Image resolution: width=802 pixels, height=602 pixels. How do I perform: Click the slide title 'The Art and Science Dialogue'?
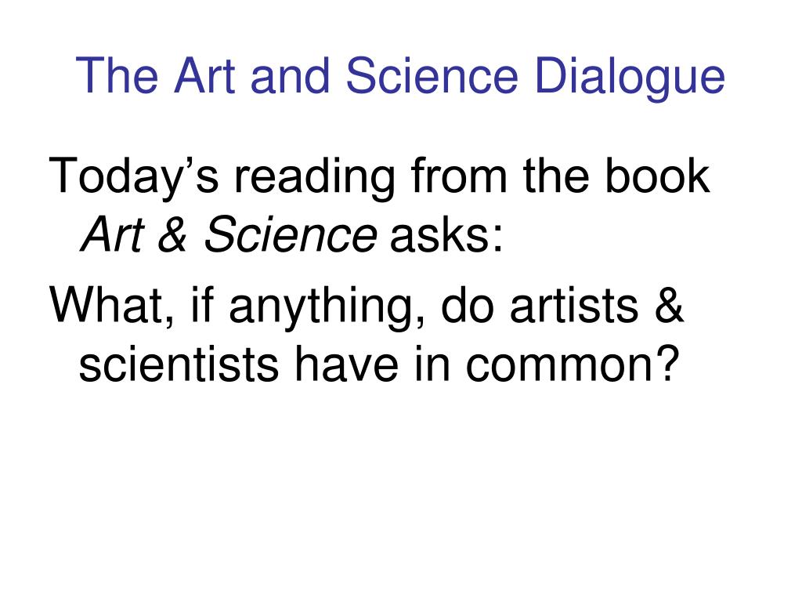pyautogui.click(x=400, y=77)
